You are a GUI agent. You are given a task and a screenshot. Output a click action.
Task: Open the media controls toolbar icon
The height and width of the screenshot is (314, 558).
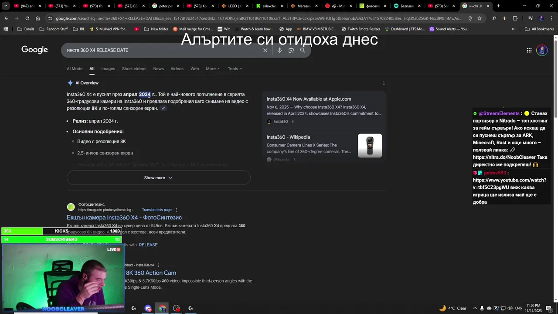[x=531, y=18]
